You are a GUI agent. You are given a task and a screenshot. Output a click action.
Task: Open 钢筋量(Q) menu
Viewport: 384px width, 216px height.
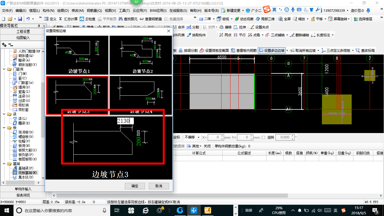(94, 11)
